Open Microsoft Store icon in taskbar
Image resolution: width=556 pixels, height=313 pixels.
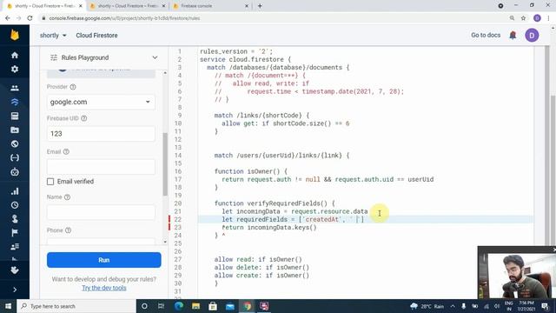click(213, 306)
